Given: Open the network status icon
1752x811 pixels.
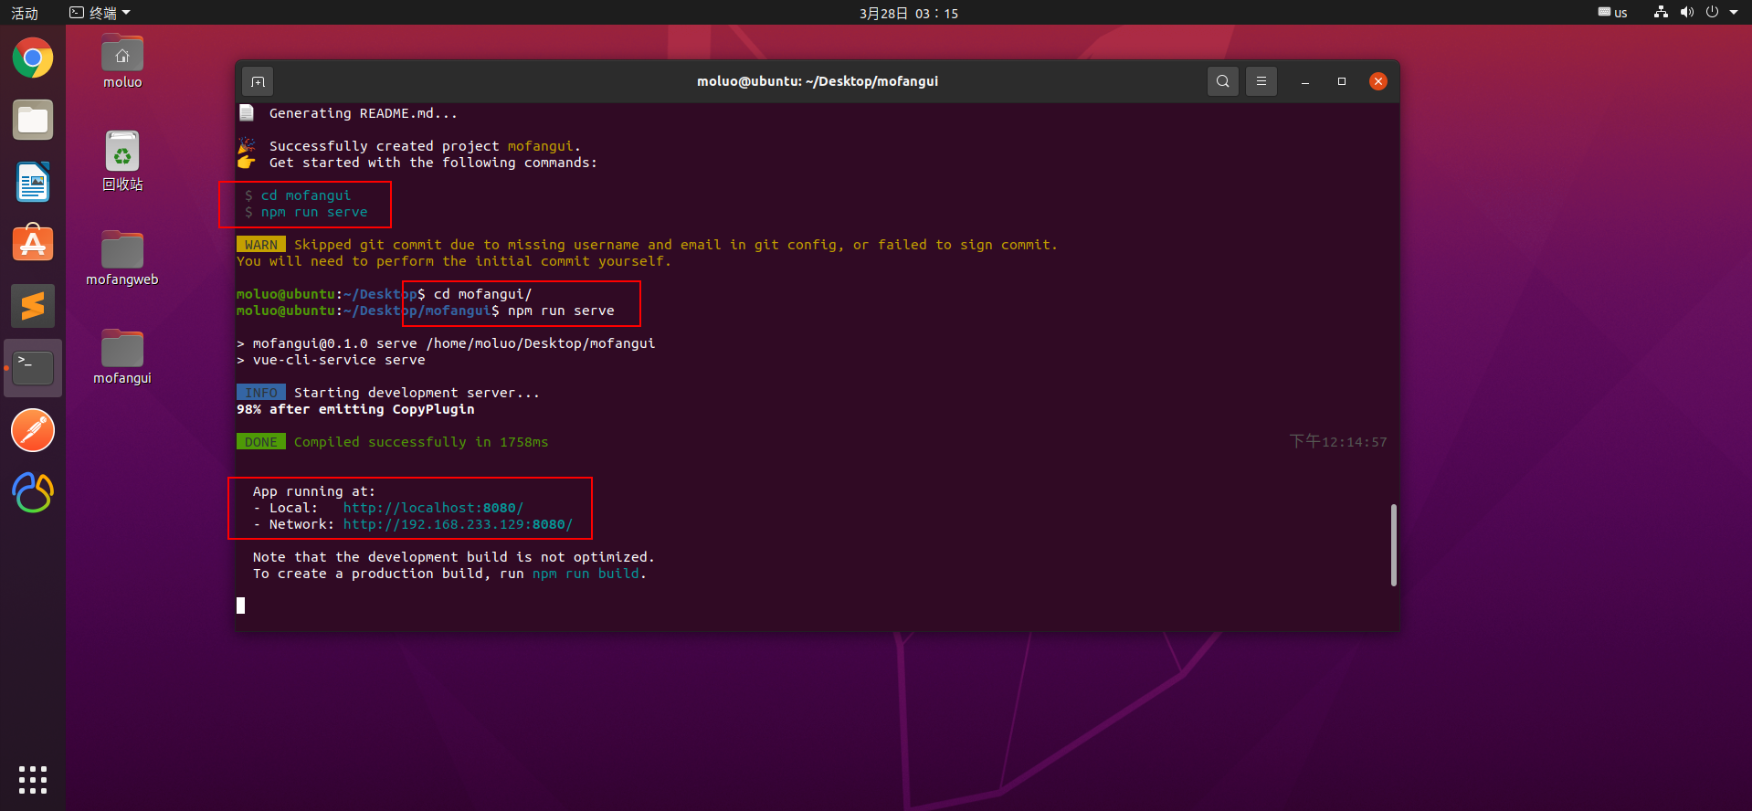Looking at the screenshot, I should (1661, 13).
